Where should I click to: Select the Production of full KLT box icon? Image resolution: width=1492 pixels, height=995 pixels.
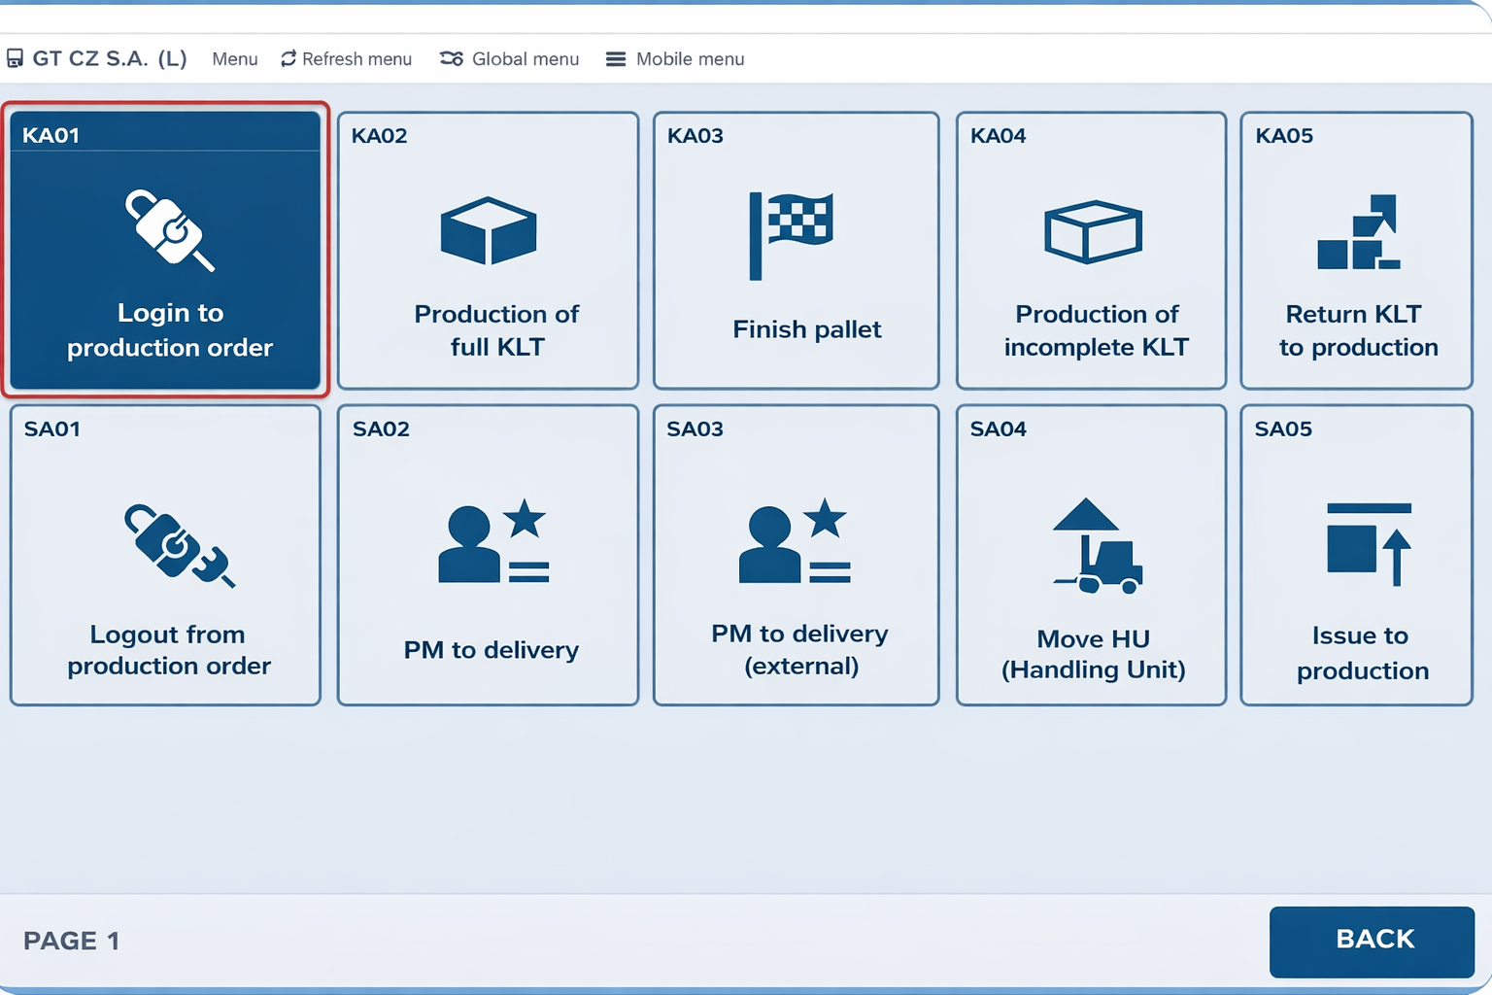tap(488, 231)
